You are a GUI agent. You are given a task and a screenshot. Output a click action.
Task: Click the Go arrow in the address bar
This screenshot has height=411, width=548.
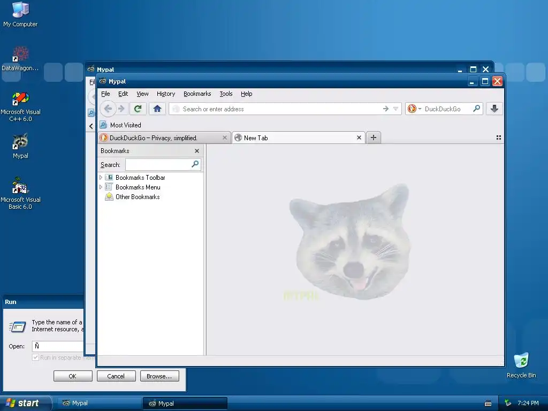385,109
